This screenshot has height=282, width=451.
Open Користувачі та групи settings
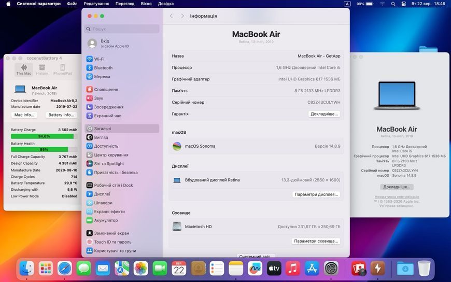point(122,250)
